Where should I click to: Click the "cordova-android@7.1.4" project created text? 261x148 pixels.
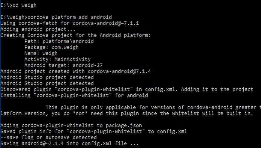[119, 71]
